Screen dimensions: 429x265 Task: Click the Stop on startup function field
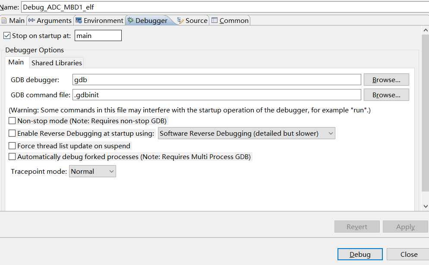click(x=98, y=36)
